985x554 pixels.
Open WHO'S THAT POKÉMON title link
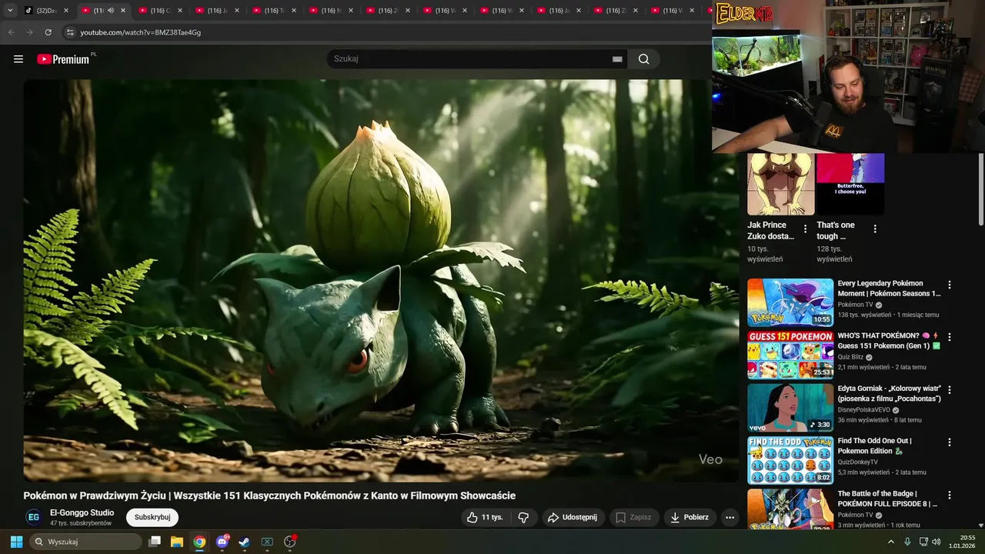click(889, 341)
